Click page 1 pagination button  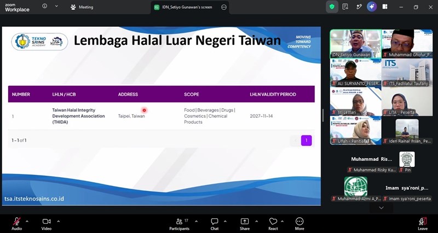[306, 141]
